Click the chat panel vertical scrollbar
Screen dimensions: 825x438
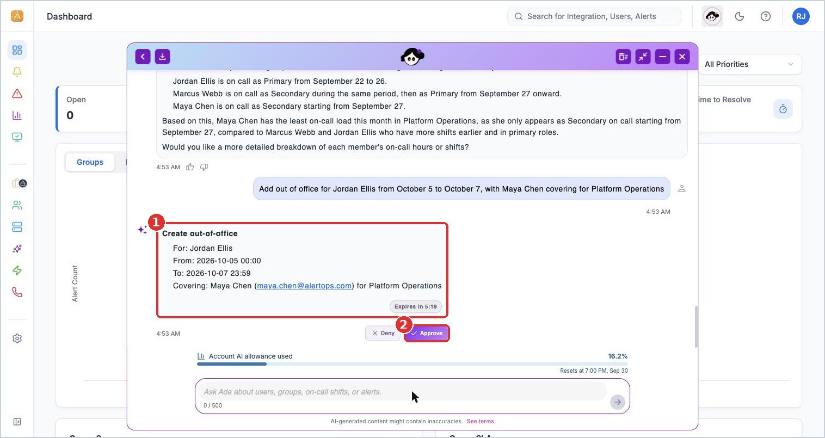click(695, 326)
